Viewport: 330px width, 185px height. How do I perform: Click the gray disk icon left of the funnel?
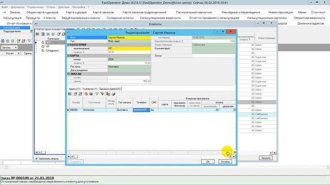[91, 94]
